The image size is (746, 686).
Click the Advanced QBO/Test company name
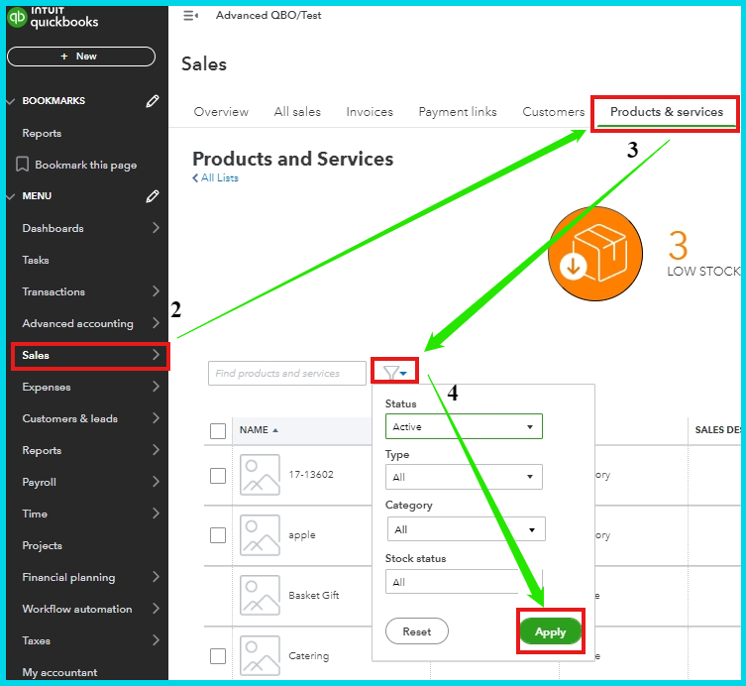click(268, 15)
